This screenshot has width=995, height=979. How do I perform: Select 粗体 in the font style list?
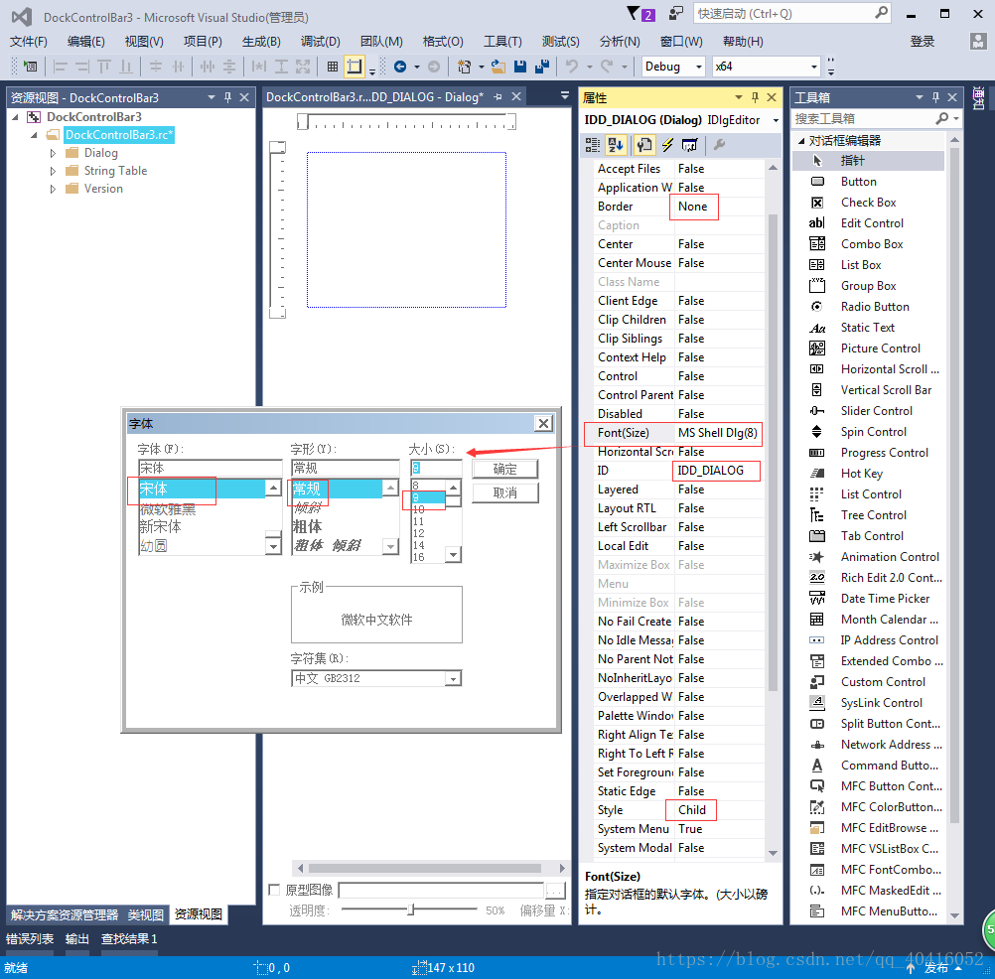(307, 526)
